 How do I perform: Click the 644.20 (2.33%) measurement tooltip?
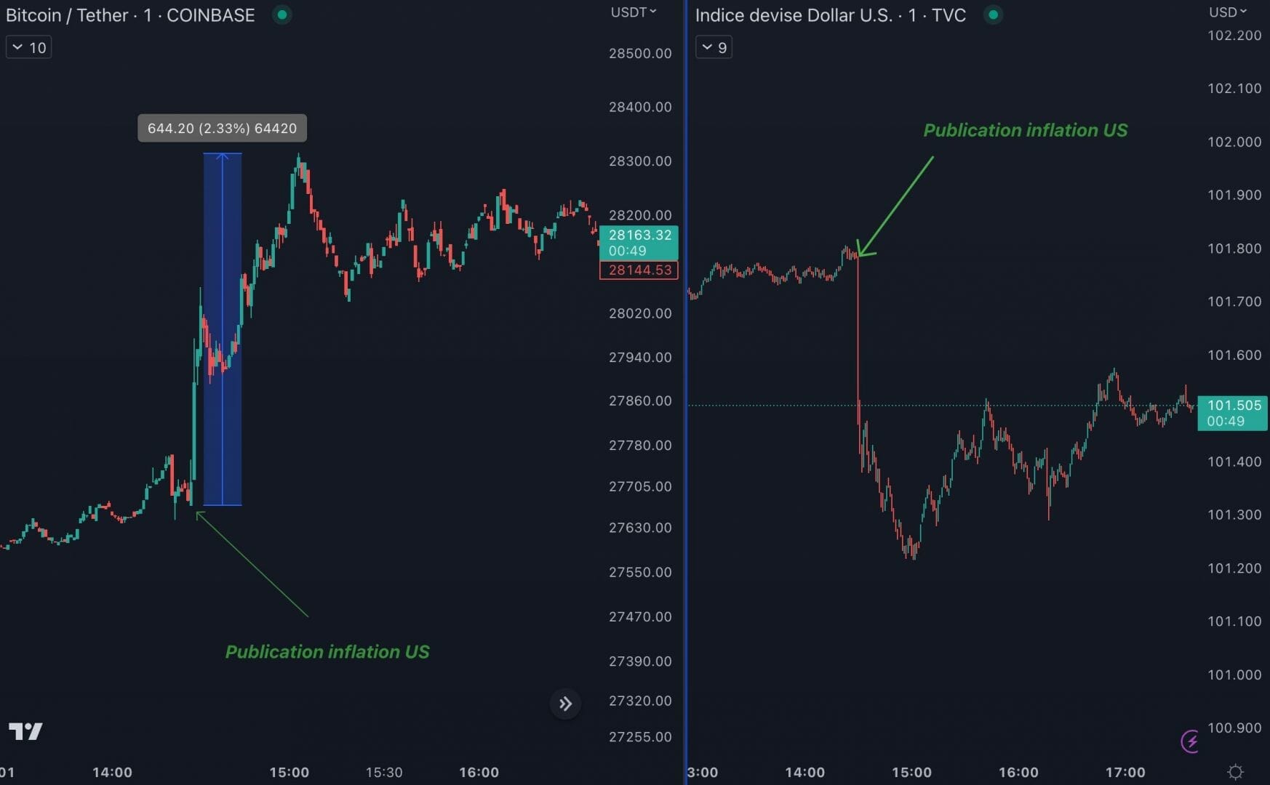222,129
